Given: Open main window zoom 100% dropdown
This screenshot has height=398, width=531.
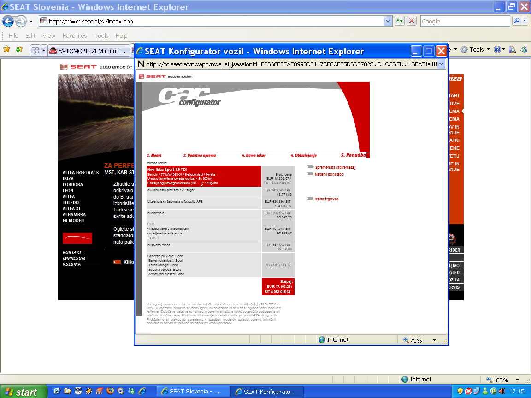Looking at the screenshot, I should (517, 380).
